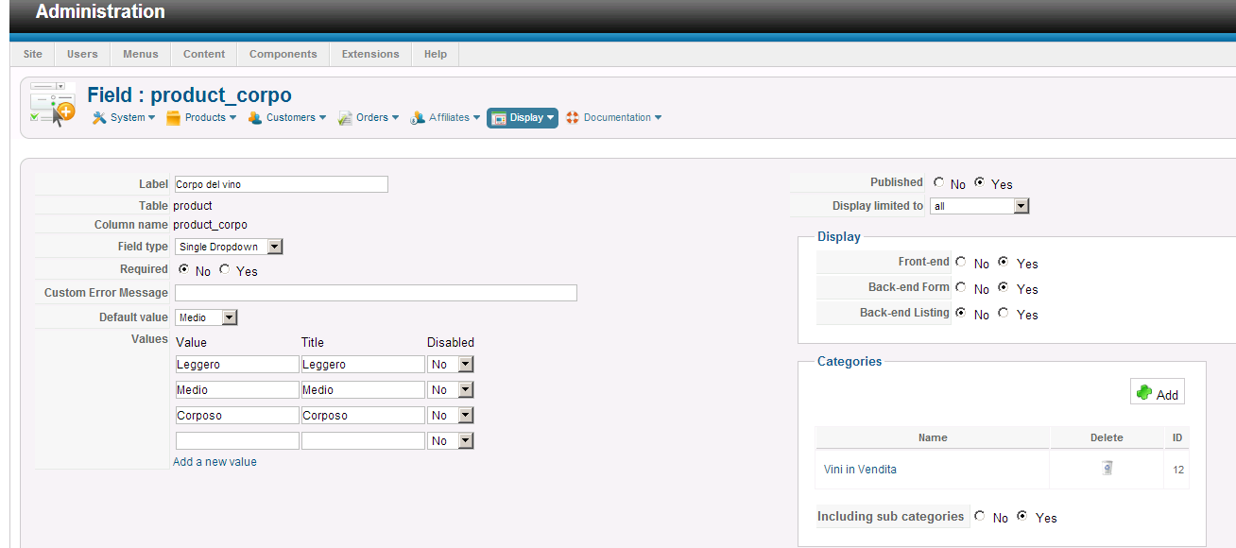Click the Products box icon
This screenshot has width=1236, height=548.
(173, 118)
